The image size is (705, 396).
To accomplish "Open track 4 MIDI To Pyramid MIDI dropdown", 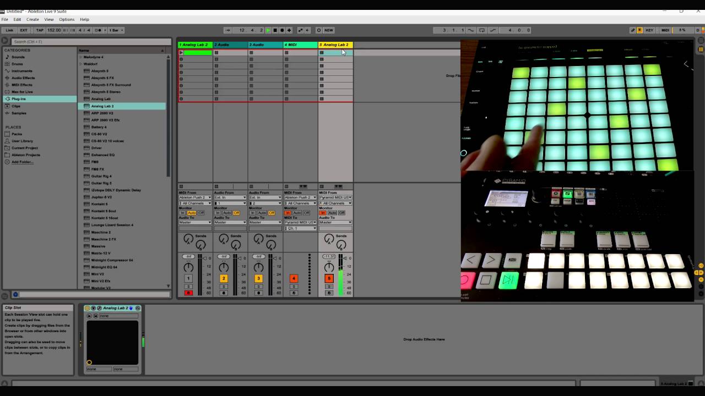I will tap(300, 222).
